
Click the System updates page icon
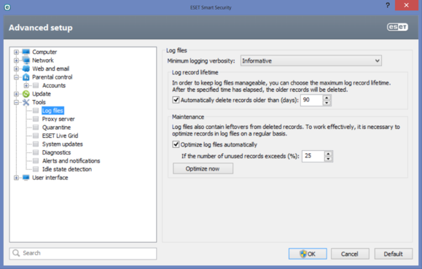36,144
